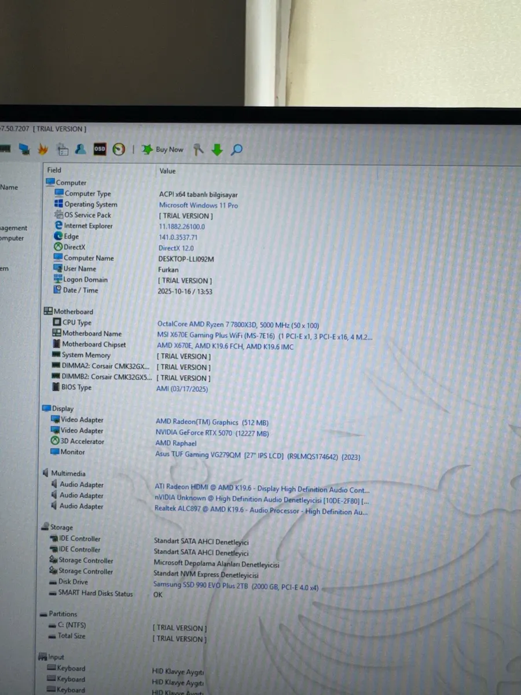This screenshot has width=521, height=695.
Task: Click the blue magnifier search icon
Action: pos(236,150)
